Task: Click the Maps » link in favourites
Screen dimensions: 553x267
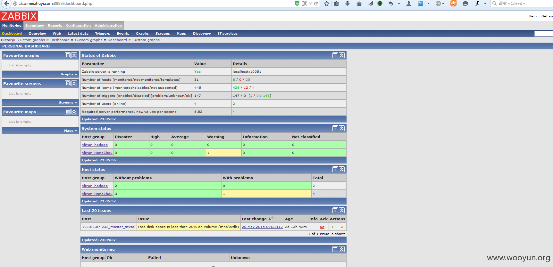Action: pos(71,130)
